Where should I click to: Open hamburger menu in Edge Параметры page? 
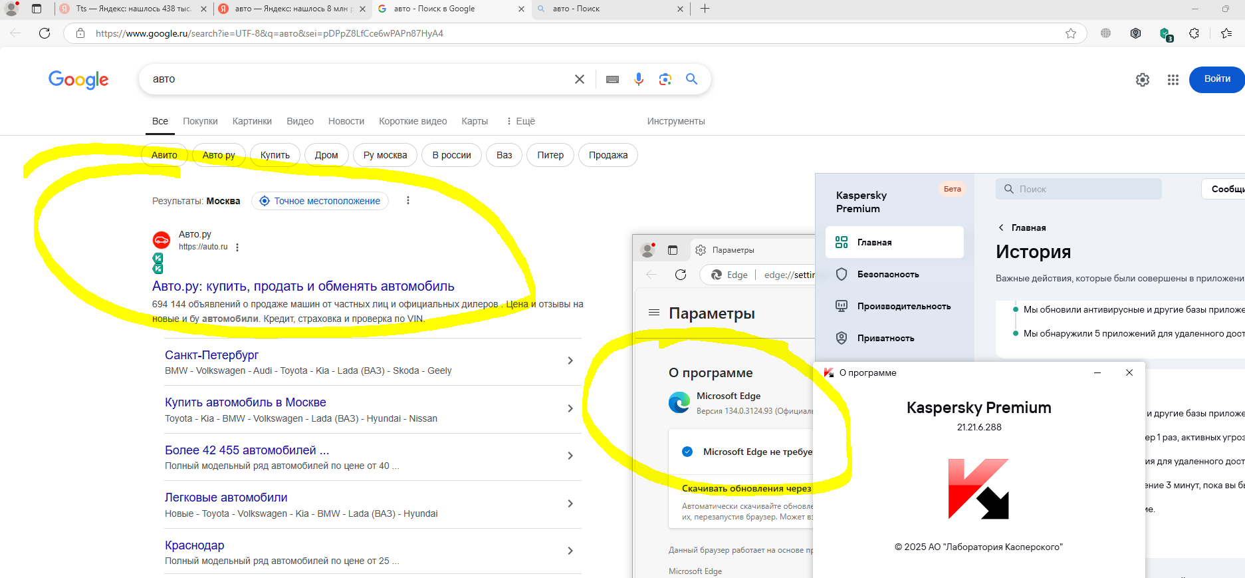pos(654,313)
